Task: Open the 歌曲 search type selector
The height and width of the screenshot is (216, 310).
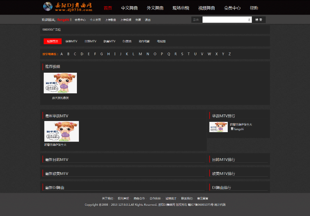Action: coord(196,20)
